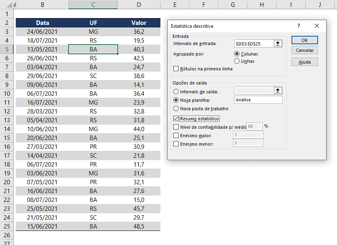The width and height of the screenshot is (337, 245).
Task: Click the cell with date 21/05/2021
Action: (42, 218)
